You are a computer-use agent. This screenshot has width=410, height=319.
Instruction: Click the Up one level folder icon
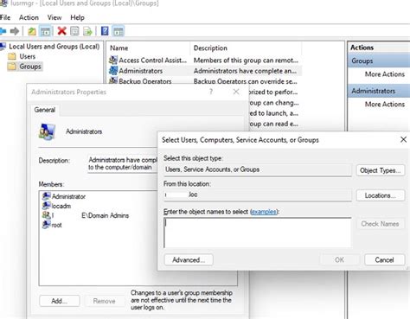(x=32, y=31)
